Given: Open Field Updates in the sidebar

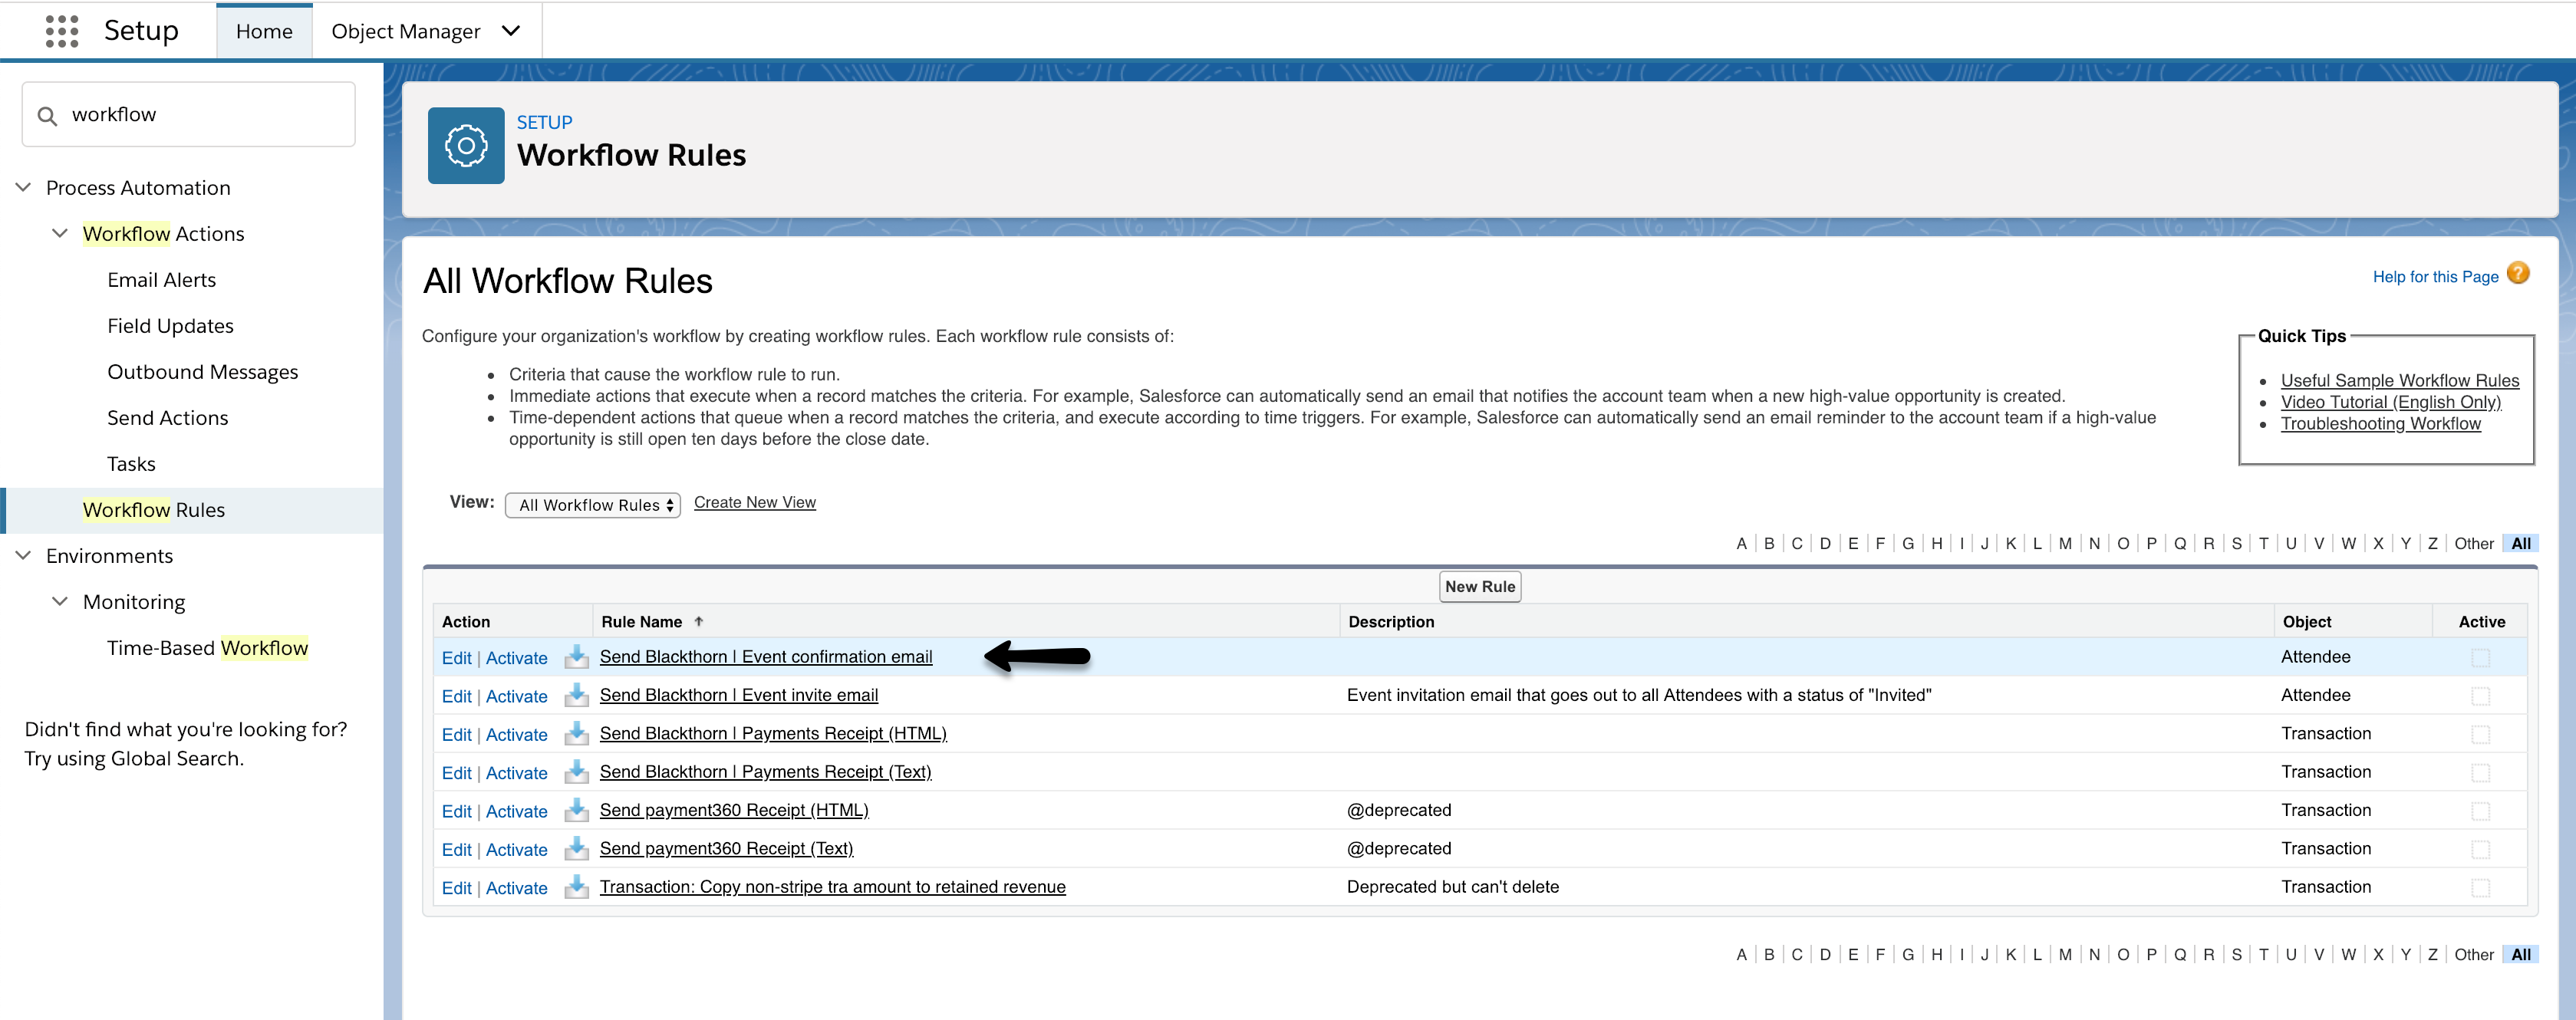Looking at the screenshot, I should pos(170,326).
